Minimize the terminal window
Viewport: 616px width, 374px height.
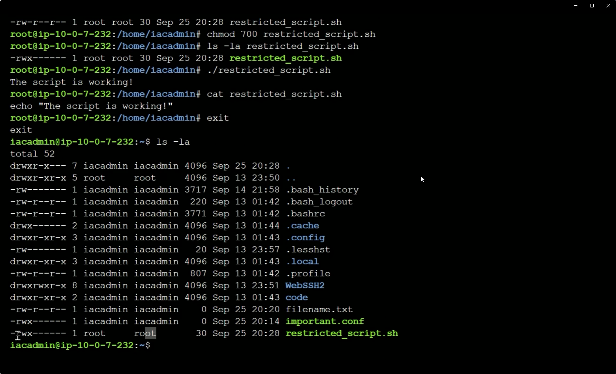coord(575,6)
